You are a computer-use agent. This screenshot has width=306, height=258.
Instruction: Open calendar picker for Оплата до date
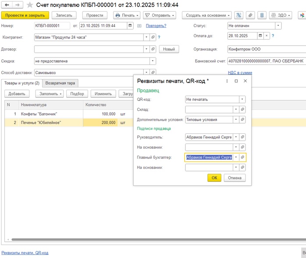tap(260, 36)
